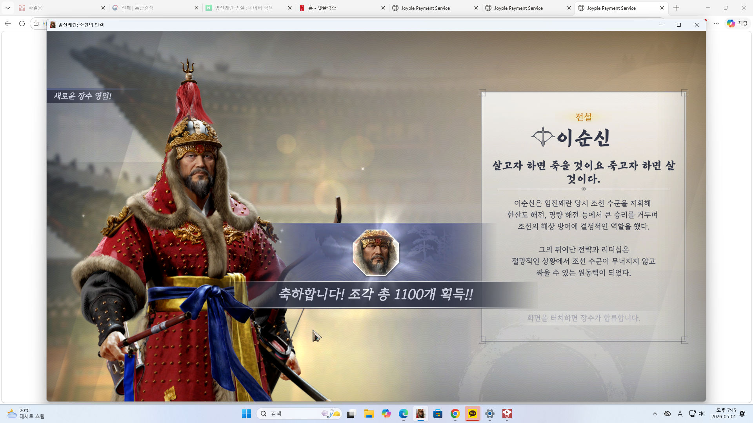Click the general's name '이순신'

click(583, 138)
